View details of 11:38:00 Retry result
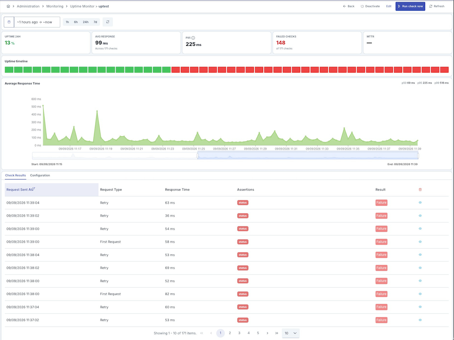 (420, 281)
